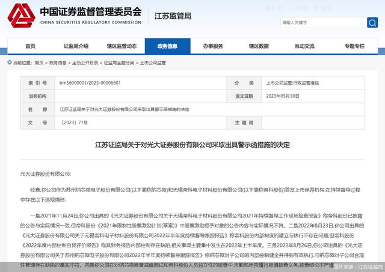The width and height of the screenshot is (385, 272).
Task: Click the 分类 label cell
Action: pos(244,83)
